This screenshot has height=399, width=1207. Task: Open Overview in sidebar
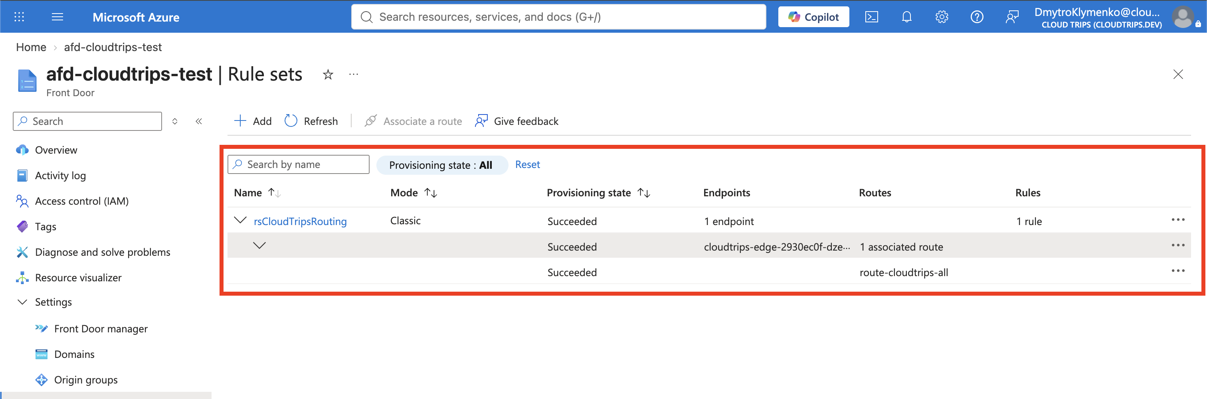tap(56, 150)
